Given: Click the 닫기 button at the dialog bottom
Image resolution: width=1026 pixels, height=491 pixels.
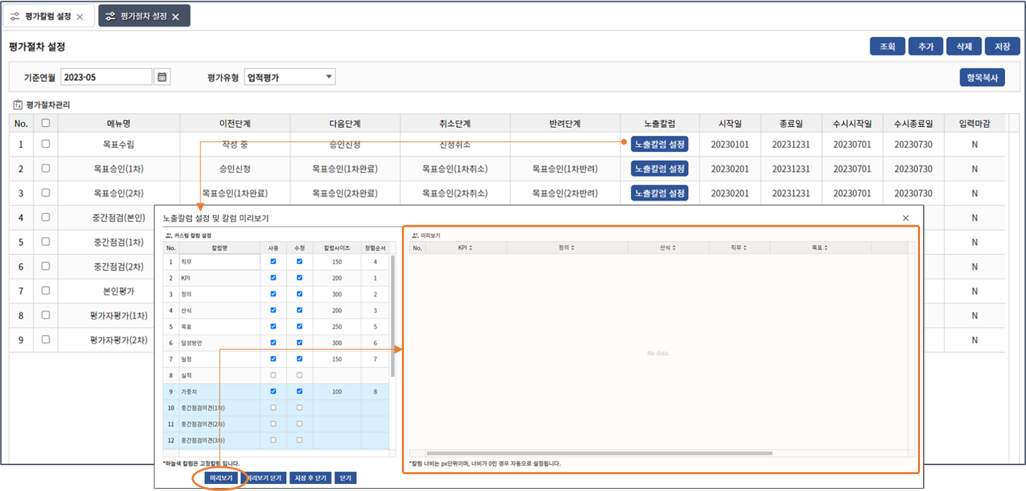Looking at the screenshot, I should click(x=344, y=478).
